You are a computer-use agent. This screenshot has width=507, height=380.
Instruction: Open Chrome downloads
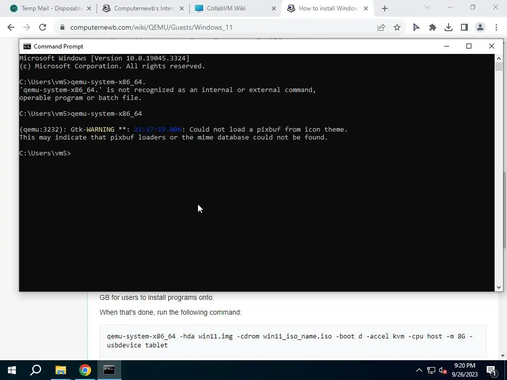449,28
